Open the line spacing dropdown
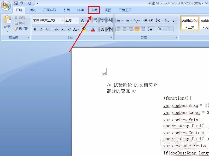The image size is (209, 156). (151, 29)
